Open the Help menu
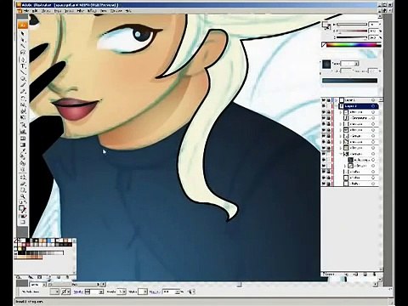This screenshot has height=306, width=408. coord(128,11)
